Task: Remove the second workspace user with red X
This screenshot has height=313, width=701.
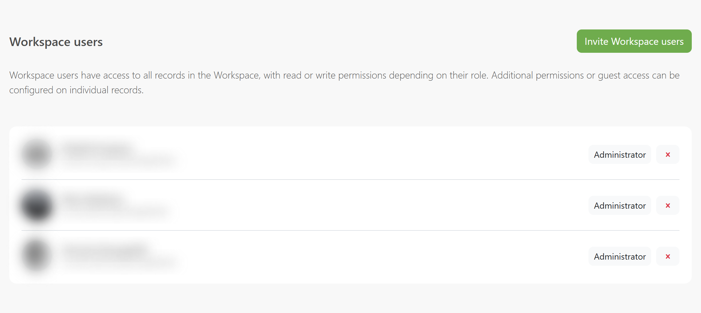Action: (x=668, y=205)
